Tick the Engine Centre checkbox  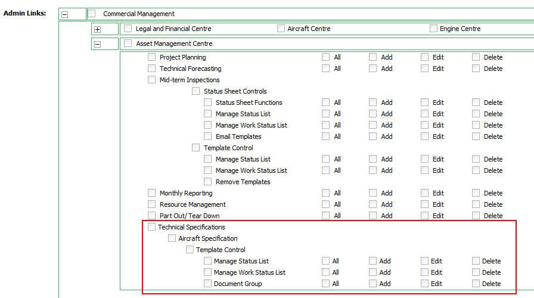click(x=433, y=29)
